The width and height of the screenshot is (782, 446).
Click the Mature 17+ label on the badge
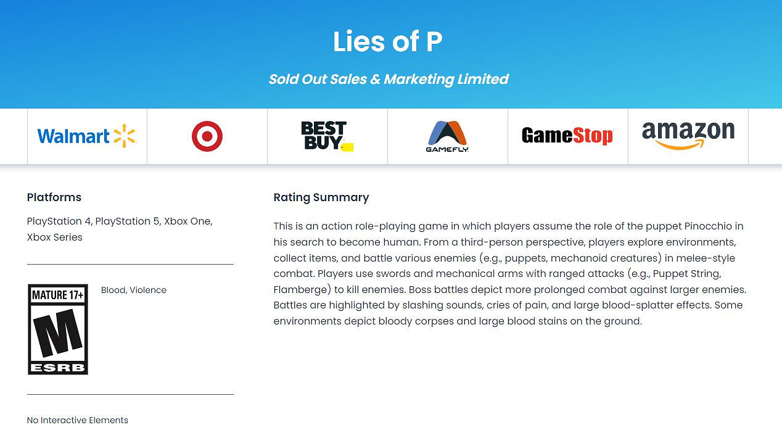point(58,295)
